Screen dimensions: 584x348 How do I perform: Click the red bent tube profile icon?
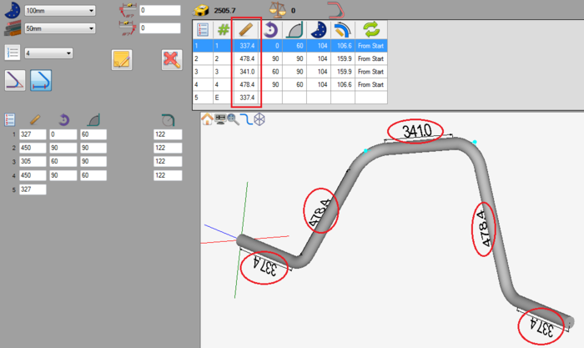[x=336, y=10]
